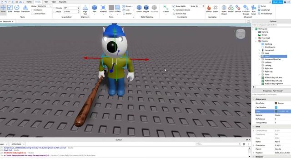The width and height of the screenshot is (291, 163).
Task: Click the view selector cube in viewport
Action: [x=241, y=34]
